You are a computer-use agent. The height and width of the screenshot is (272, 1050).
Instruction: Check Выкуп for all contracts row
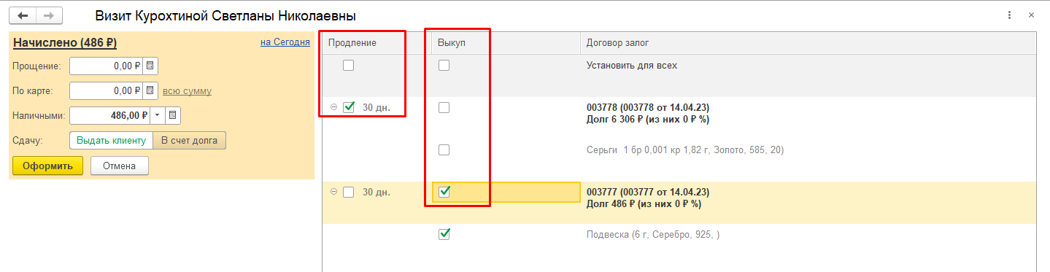[444, 66]
